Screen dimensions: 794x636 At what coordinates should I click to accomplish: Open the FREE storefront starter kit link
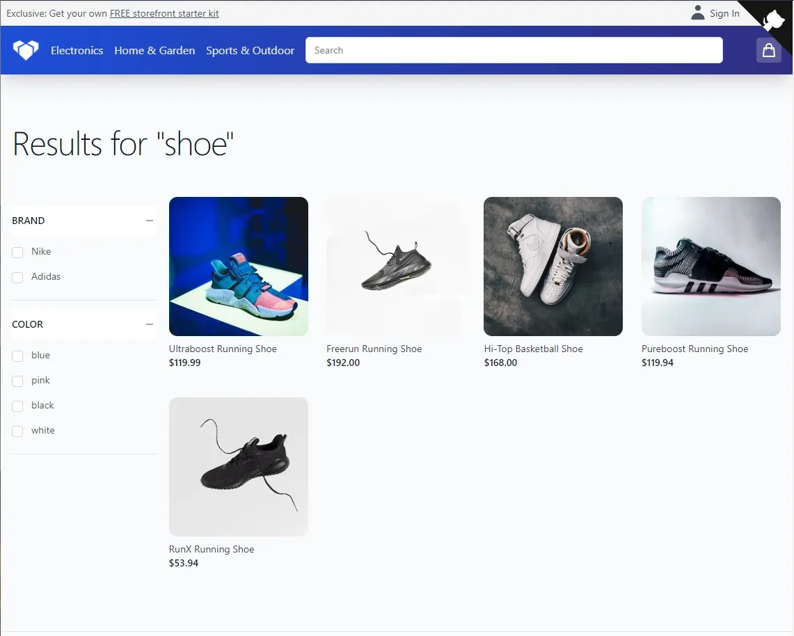tap(164, 14)
